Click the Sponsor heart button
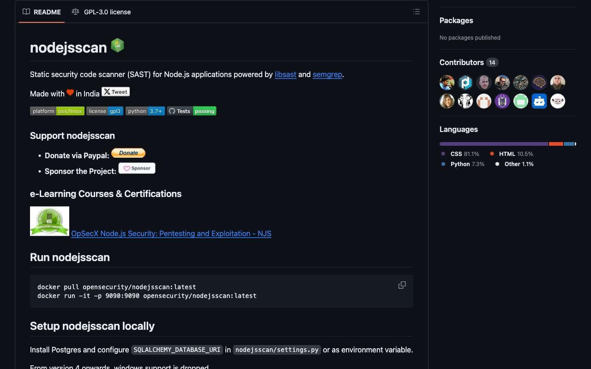This screenshot has width=591, height=369. pos(137,168)
